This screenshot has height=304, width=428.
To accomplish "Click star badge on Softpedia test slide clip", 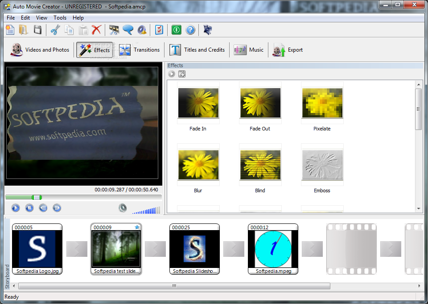I will [137, 227].
